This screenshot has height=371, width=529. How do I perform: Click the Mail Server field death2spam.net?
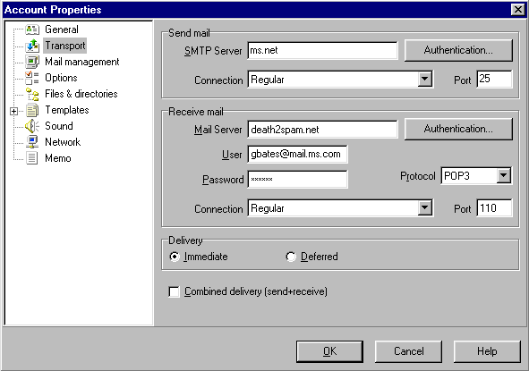[x=322, y=130]
